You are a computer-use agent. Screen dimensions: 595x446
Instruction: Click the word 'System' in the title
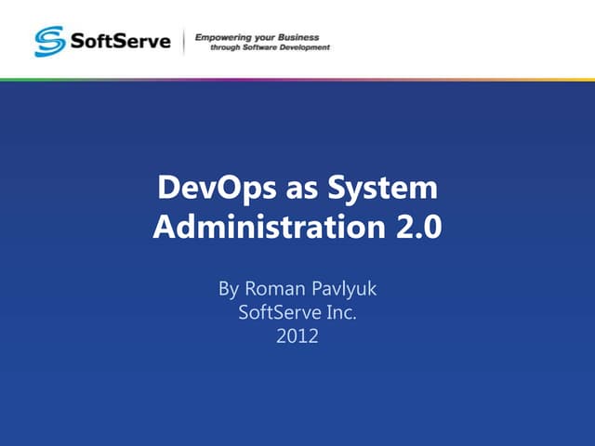click(384, 189)
